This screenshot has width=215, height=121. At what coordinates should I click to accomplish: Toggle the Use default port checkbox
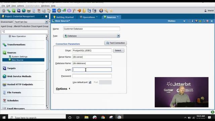point(90,82)
